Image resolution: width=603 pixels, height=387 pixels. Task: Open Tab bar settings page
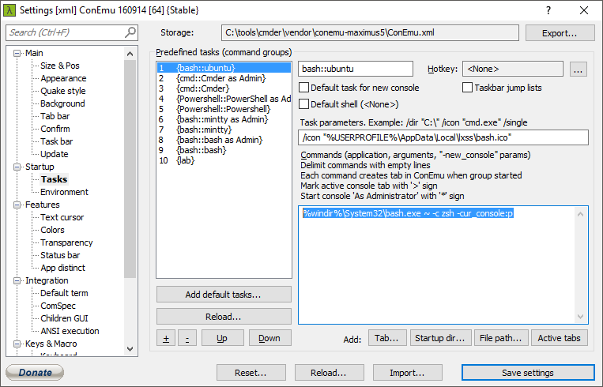(x=55, y=116)
